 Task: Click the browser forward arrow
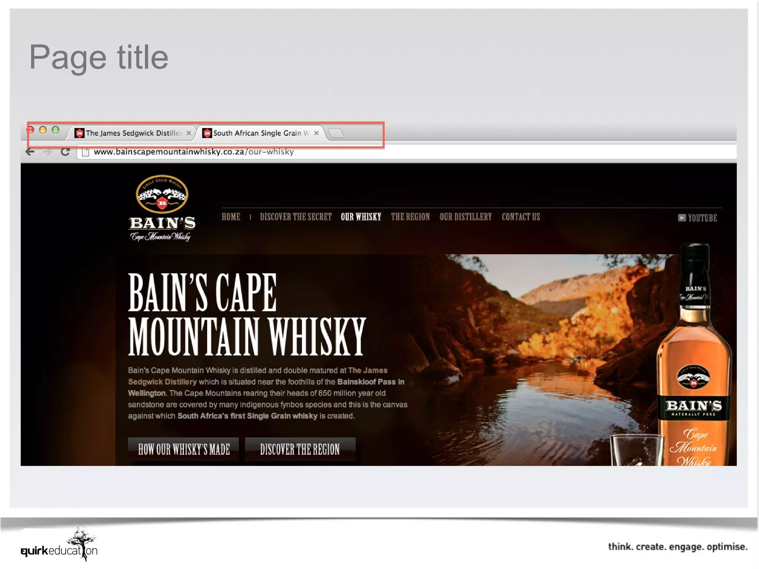pos(47,152)
